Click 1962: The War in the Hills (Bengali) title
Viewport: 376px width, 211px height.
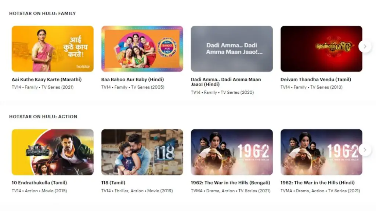coord(231,183)
